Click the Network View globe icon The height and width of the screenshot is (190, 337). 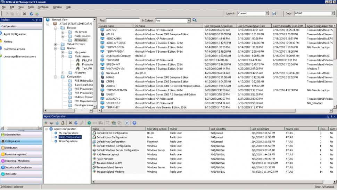pyautogui.click(x=48, y=20)
